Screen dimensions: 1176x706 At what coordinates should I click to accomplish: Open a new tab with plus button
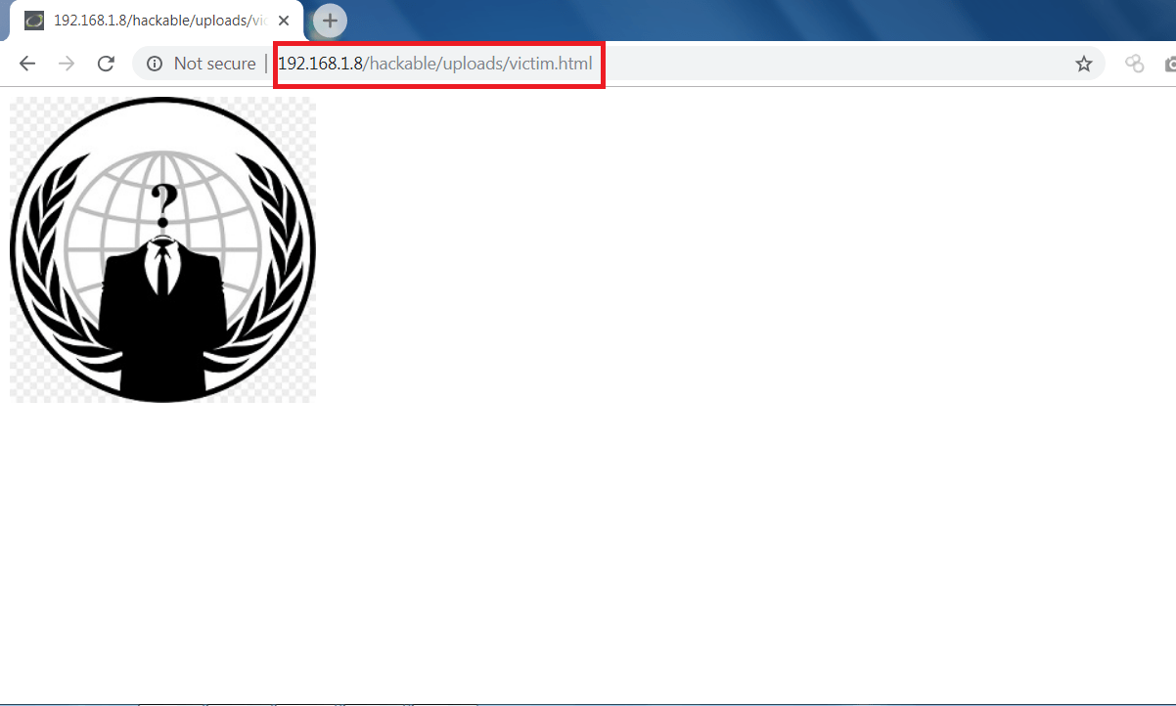(x=330, y=20)
